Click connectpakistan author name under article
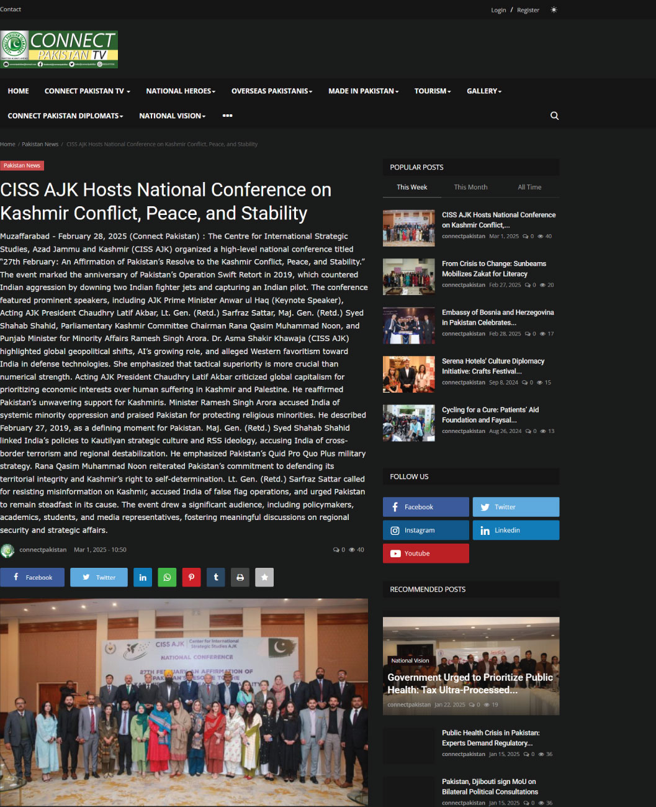Viewport: 656px width, 807px height. click(x=43, y=550)
